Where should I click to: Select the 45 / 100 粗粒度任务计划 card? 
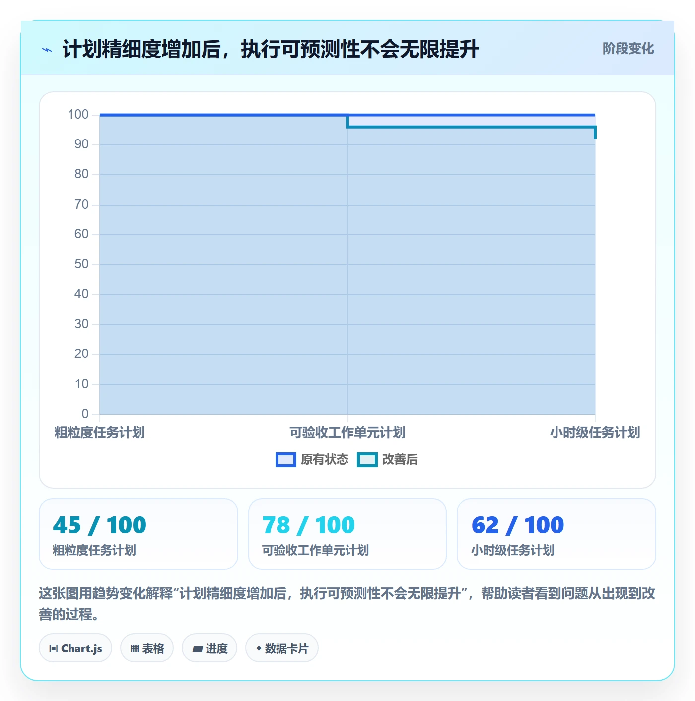coord(139,534)
